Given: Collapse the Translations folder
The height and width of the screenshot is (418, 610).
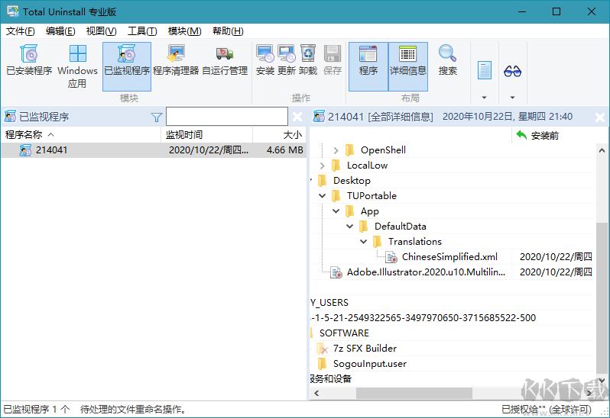Looking at the screenshot, I should click(363, 241).
